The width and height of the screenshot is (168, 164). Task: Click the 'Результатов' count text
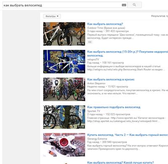[x=160, y=16]
